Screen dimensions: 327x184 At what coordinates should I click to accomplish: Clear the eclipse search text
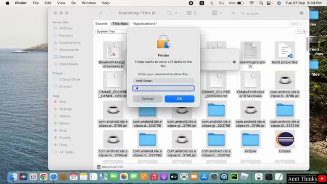pyautogui.click(x=301, y=13)
